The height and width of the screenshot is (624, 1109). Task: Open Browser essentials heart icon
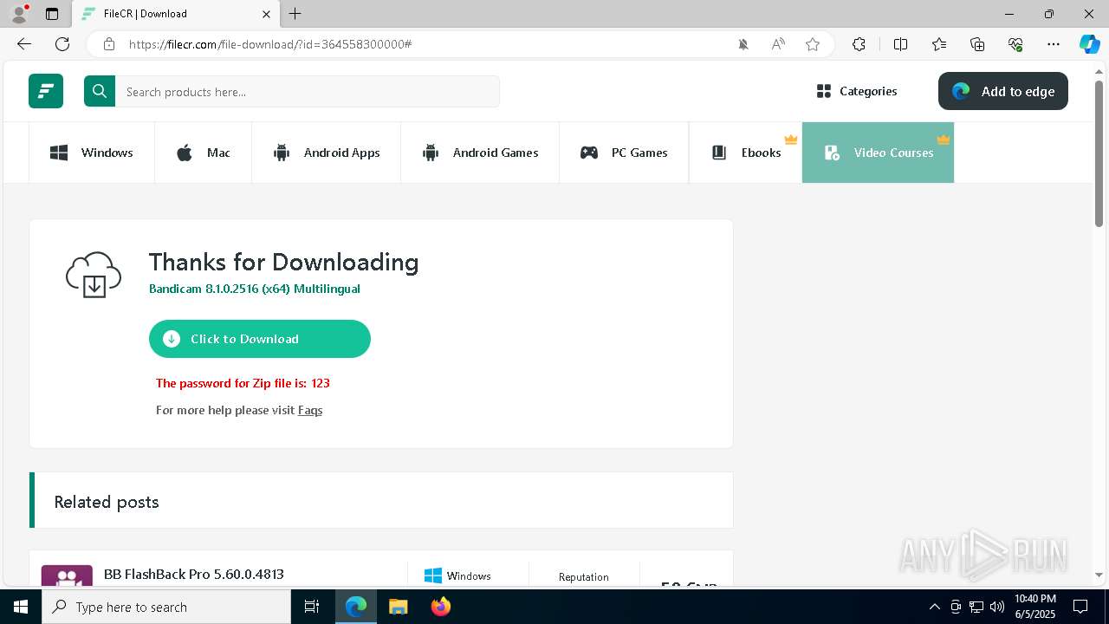pos(1015,44)
